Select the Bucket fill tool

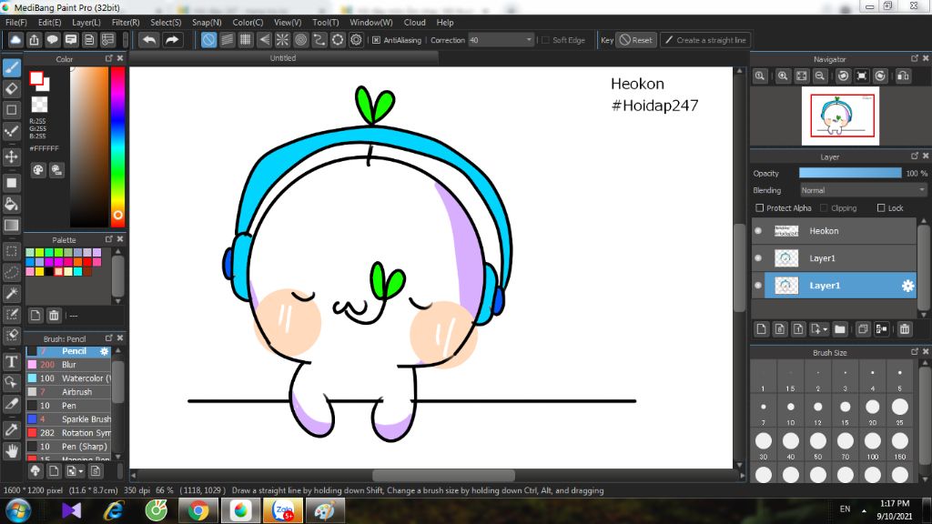12,204
